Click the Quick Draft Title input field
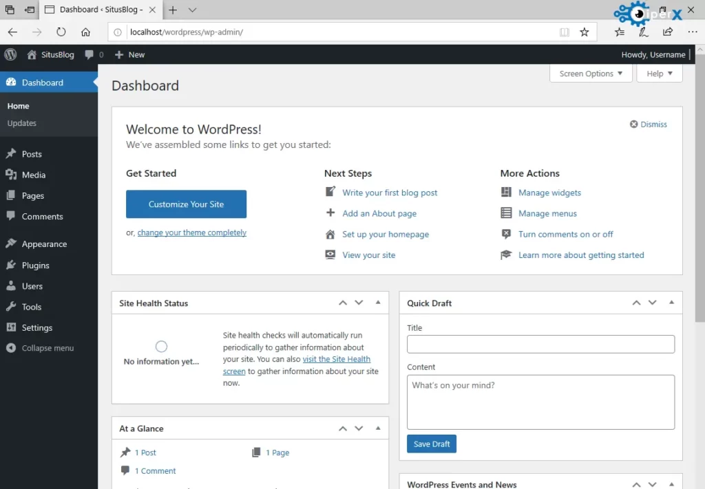The height and width of the screenshot is (489, 705). pos(540,344)
